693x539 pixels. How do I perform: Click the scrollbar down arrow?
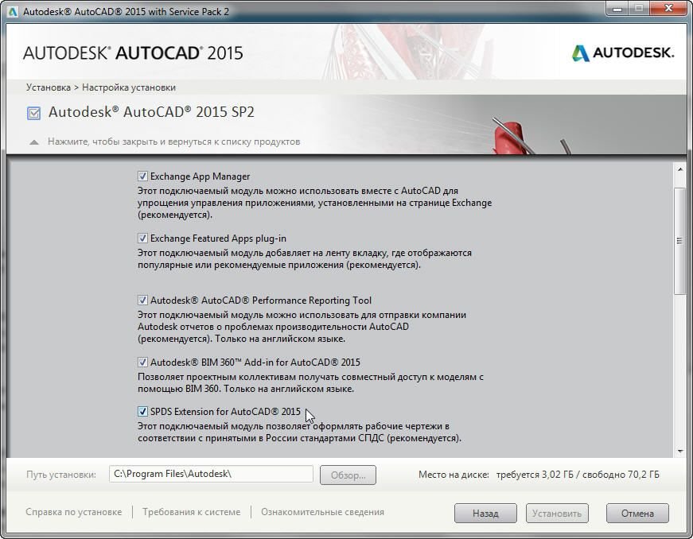coord(679,451)
